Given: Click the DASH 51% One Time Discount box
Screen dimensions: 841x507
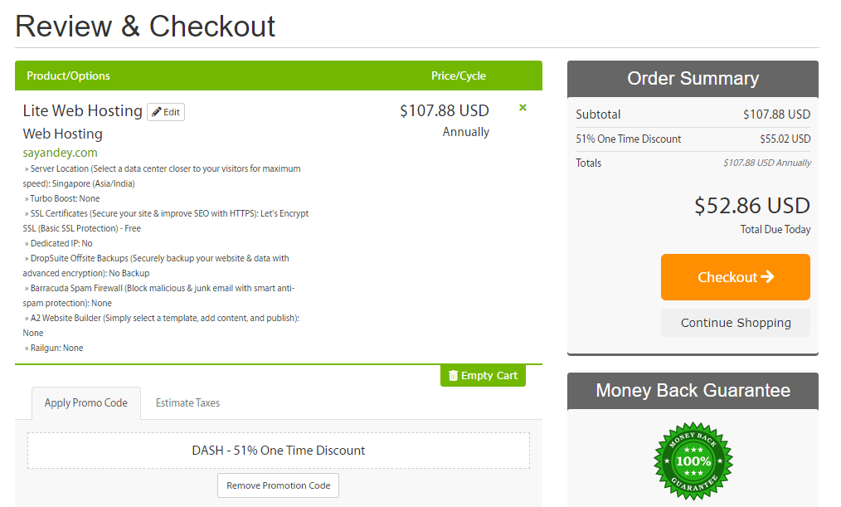Looking at the screenshot, I should coord(279,451).
